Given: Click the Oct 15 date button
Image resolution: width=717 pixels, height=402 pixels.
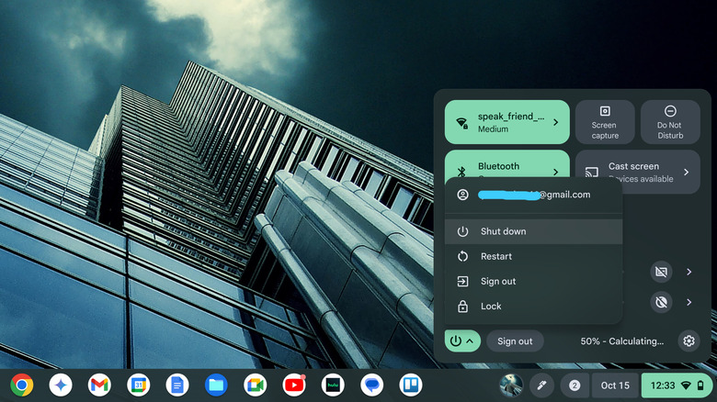Looking at the screenshot, I should 615,385.
